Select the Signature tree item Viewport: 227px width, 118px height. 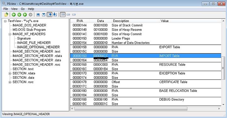click(x=24, y=38)
